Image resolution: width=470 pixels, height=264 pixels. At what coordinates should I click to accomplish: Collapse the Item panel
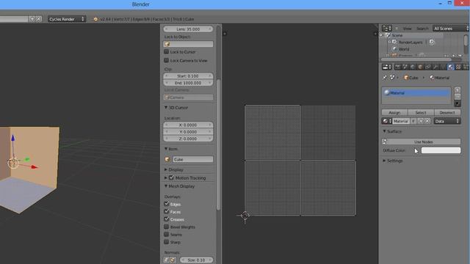(166, 149)
